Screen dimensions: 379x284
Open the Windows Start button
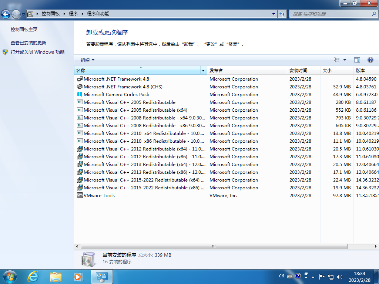(x=10, y=277)
